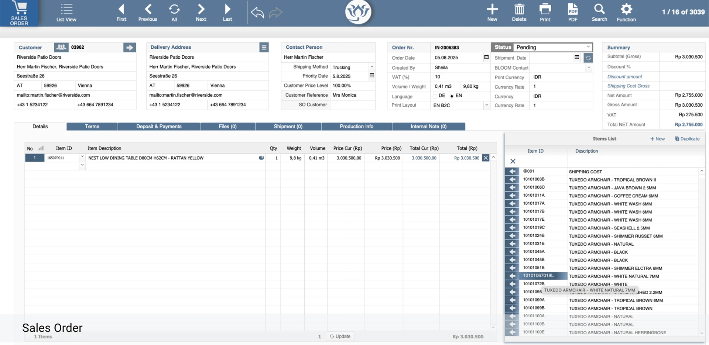Click the Update button
Image resolution: width=709 pixels, height=345 pixels.
[340, 337]
